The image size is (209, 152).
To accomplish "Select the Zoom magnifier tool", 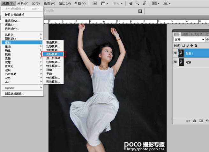I will tap(138, 3).
